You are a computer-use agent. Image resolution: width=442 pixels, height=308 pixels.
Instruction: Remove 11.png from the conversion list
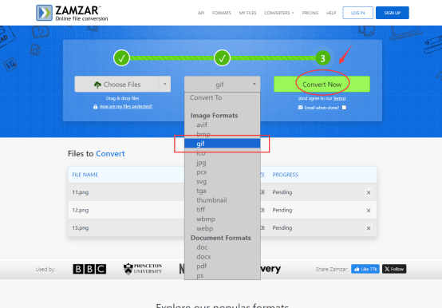tap(369, 192)
